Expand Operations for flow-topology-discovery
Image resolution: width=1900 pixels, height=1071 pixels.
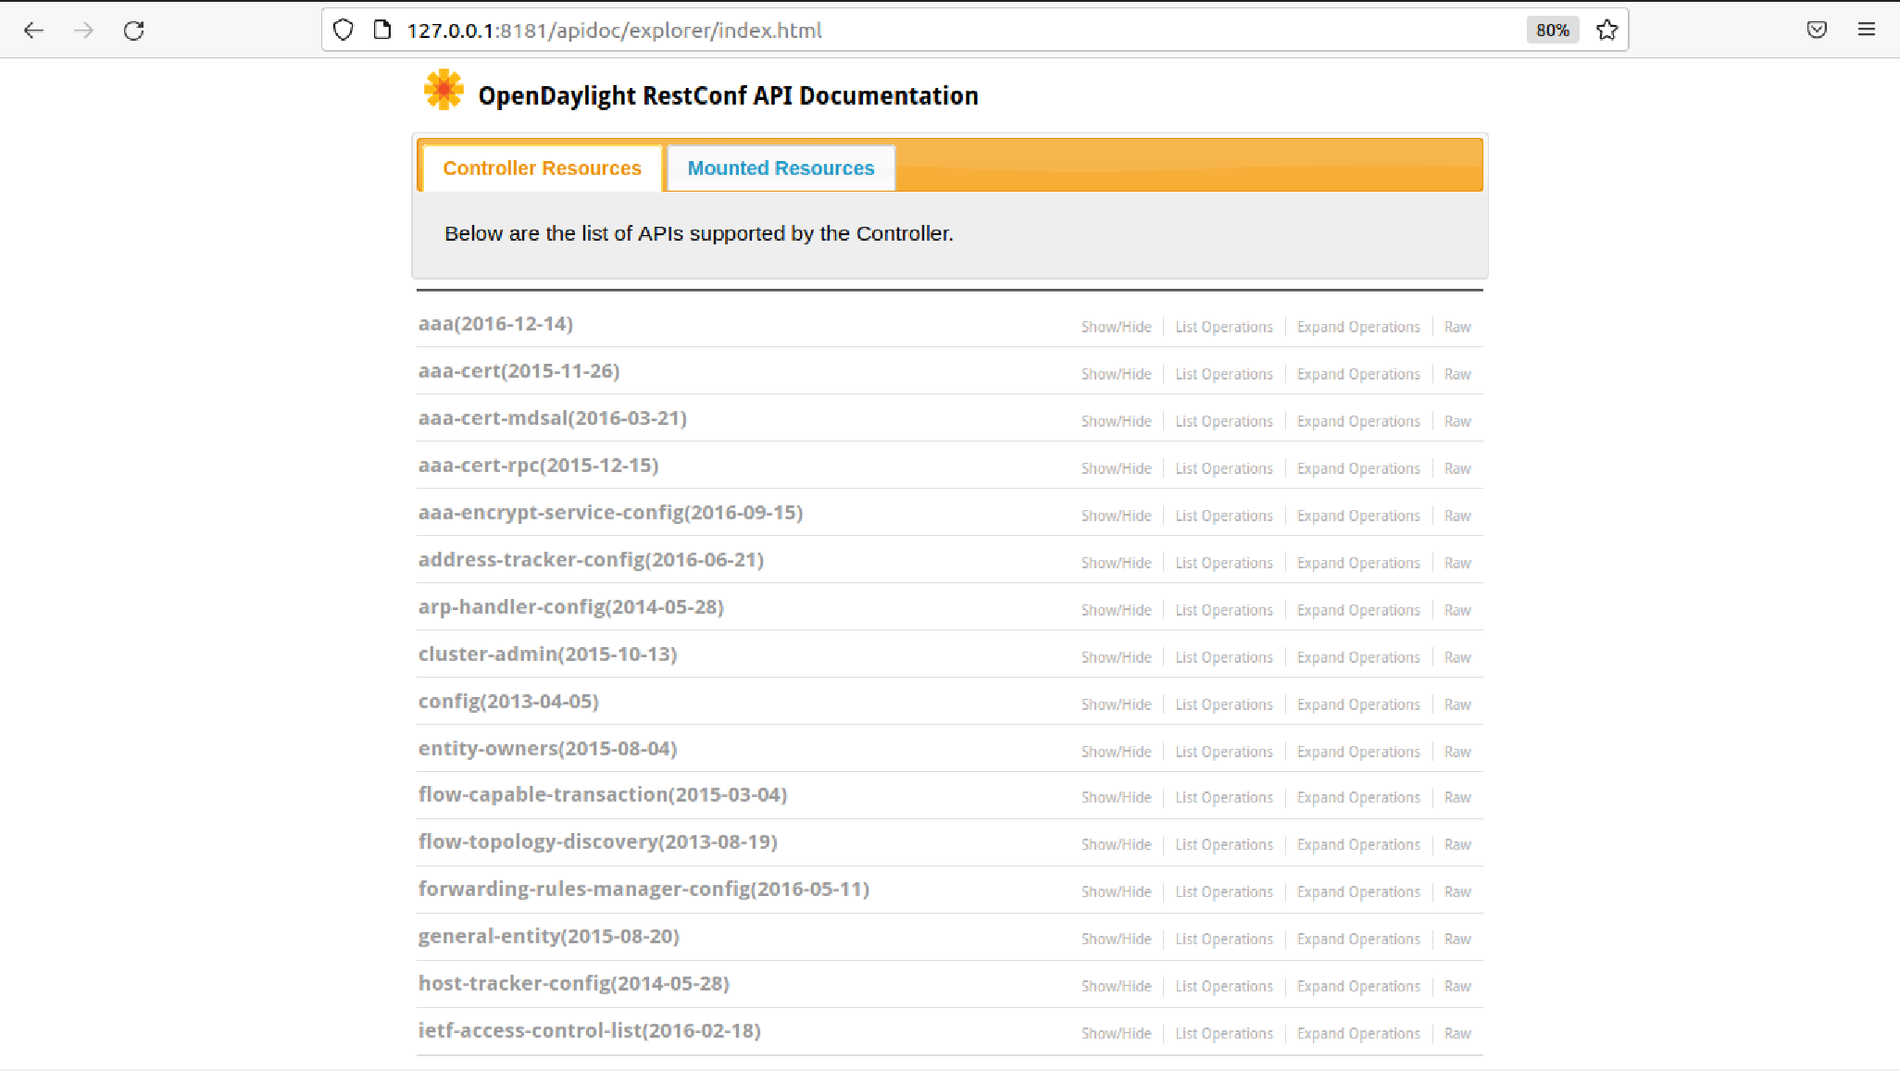[x=1357, y=845]
